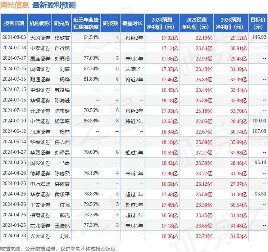Select analyst 王浩然
This screenshot has width=268, height=252.
pyautogui.click(x=62, y=226)
